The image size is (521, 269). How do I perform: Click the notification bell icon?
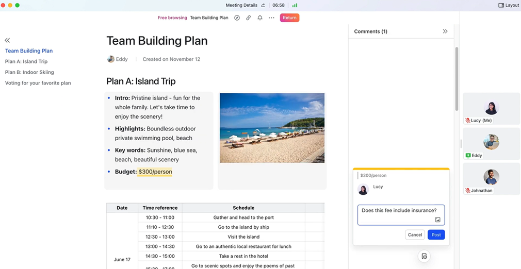[260, 18]
